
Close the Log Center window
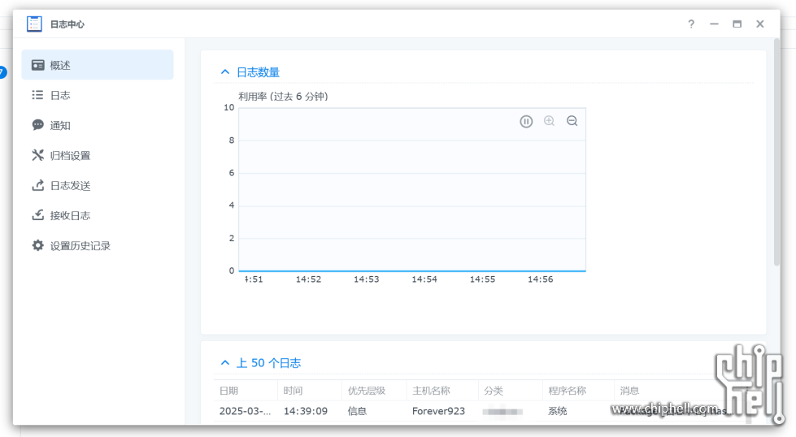760,24
